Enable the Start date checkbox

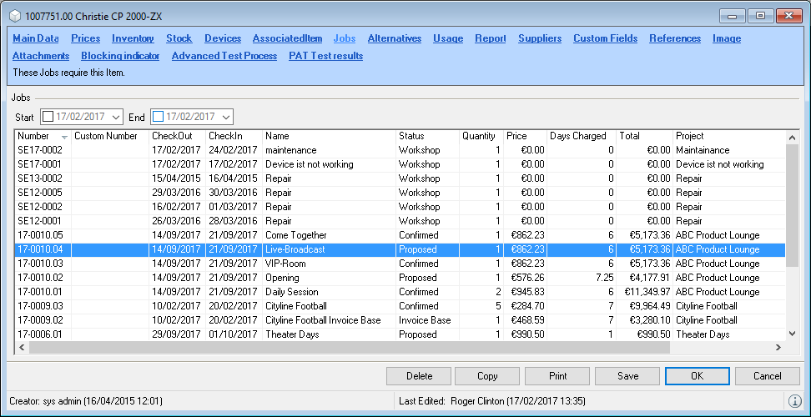48,117
